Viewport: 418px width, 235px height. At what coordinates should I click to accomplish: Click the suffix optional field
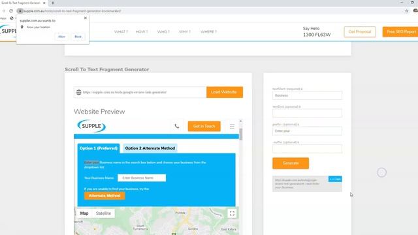click(x=307, y=149)
